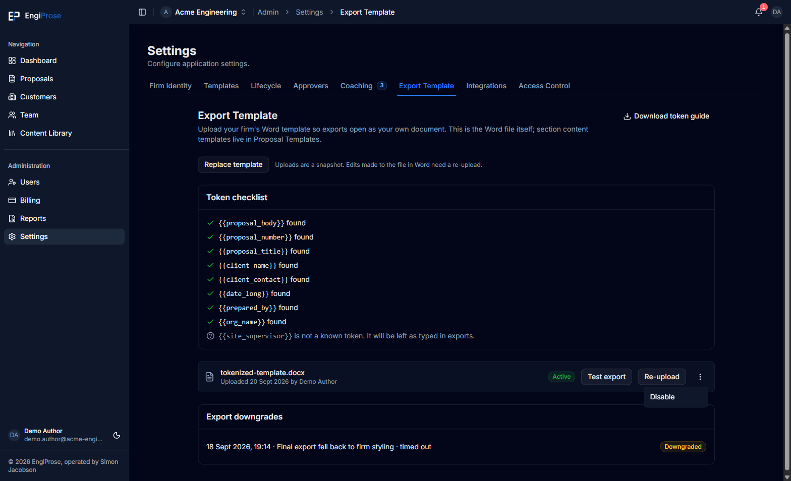This screenshot has width=791, height=481.
Task: Expand the Acme Engineering organization switcher
Action: click(x=204, y=12)
